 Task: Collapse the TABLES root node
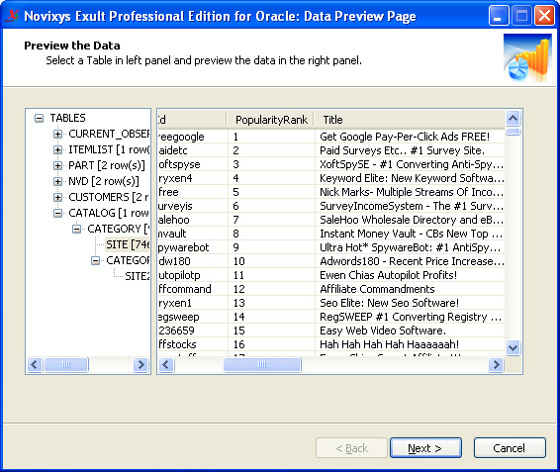(x=39, y=118)
